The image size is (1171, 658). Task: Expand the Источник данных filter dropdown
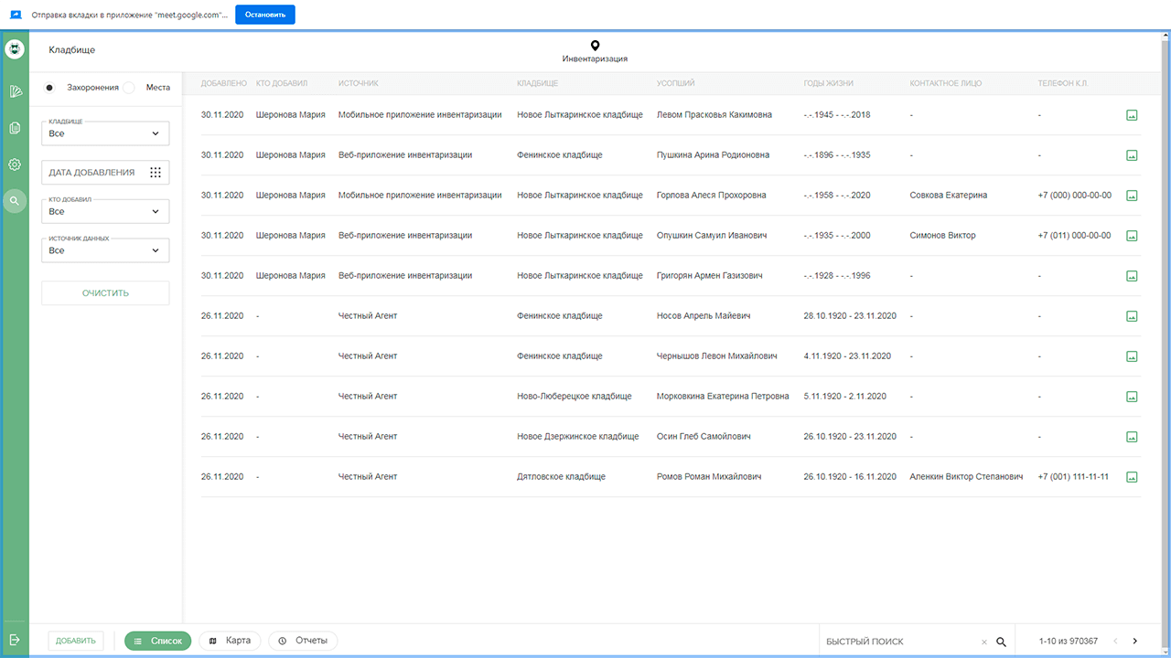point(105,250)
